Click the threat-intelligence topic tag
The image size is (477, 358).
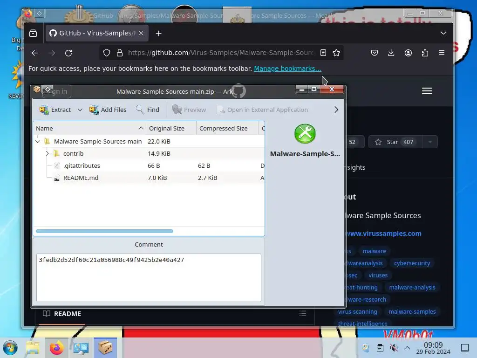[362, 324]
